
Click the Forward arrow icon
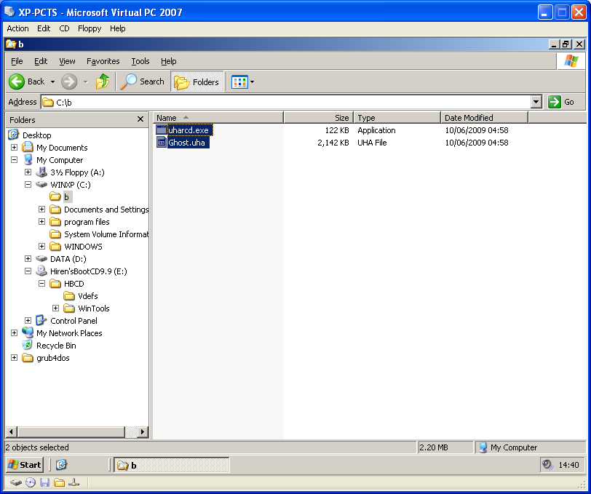tap(69, 81)
